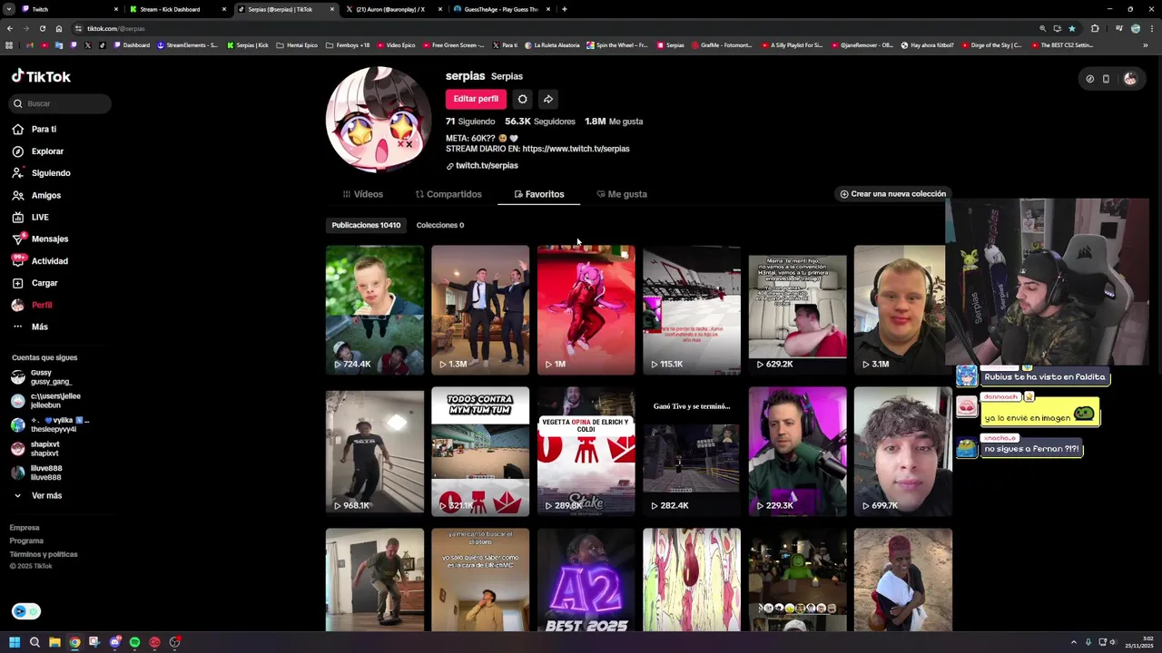Switch to the Videos tab

click(x=363, y=194)
